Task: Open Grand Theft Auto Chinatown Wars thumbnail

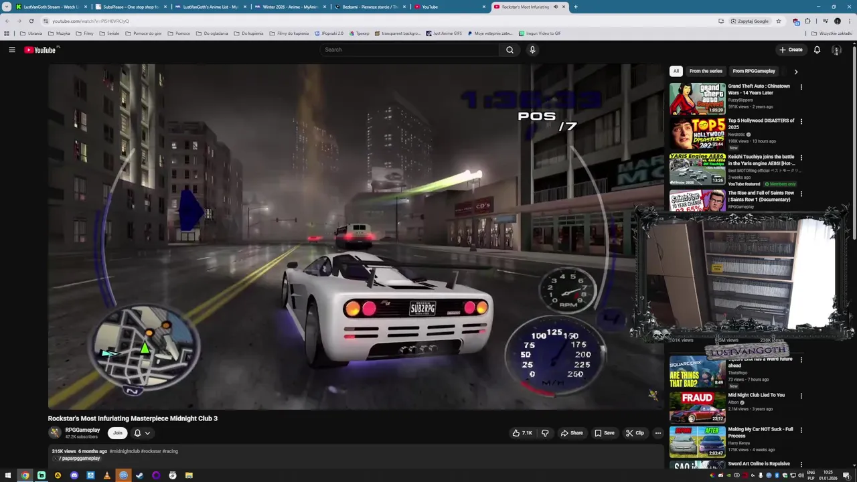Action: pyautogui.click(x=698, y=99)
